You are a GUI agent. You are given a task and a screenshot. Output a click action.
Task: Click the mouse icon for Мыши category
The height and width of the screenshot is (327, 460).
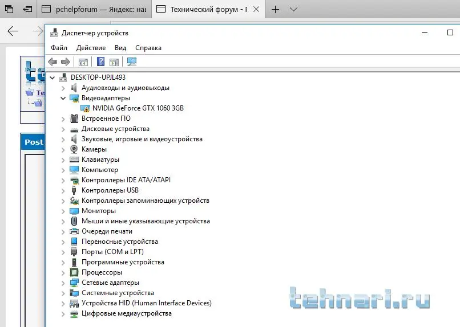[74, 221]
